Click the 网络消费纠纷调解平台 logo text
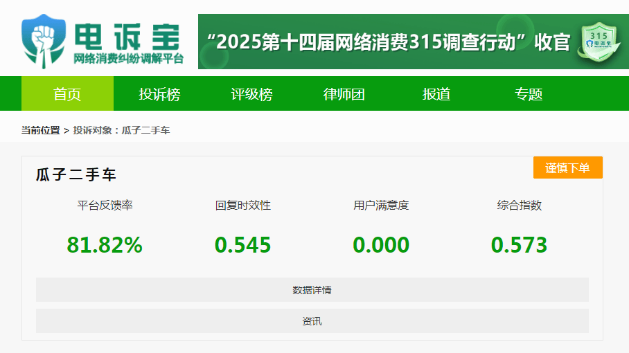The image size is (629, 353). [128, 59]
